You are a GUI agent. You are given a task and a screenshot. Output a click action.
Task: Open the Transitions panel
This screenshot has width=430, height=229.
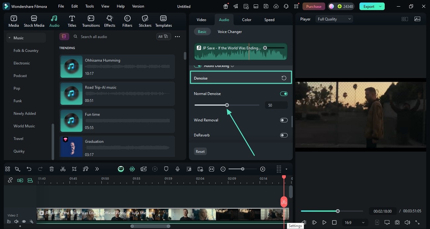pos(91,21)
